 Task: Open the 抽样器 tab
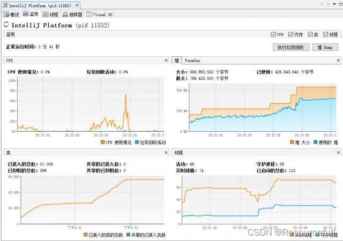pos(72,14)
